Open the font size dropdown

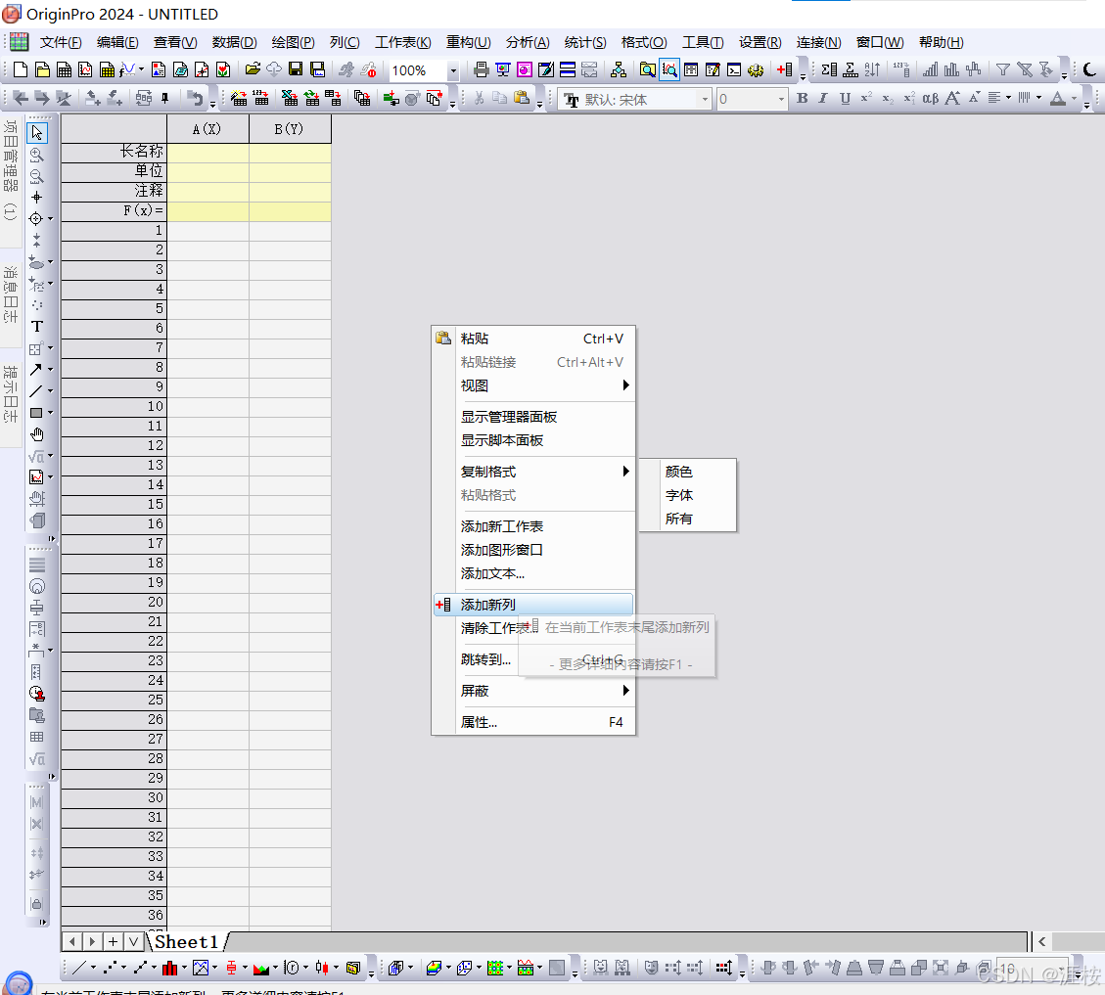click(781, 100)
